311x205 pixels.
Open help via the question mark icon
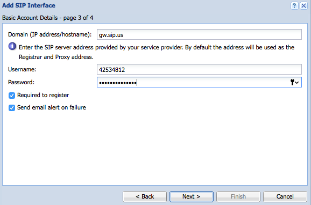pos(294,5)
